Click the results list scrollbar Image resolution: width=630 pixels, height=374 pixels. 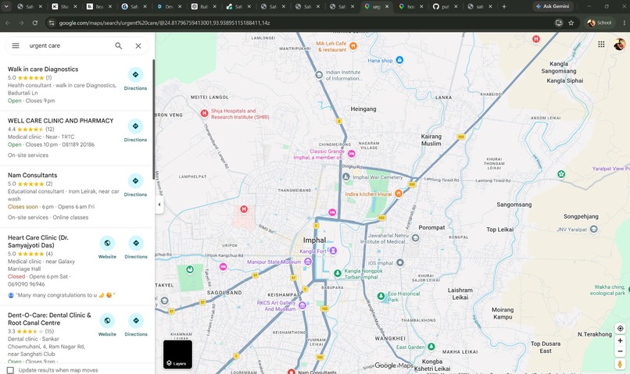153,119
